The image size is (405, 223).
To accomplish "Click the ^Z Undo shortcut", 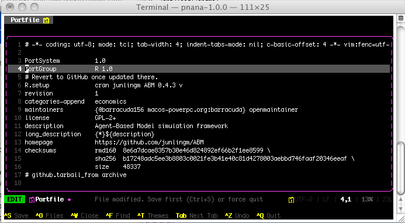I will pyautogui.click(x=237, y=215).
